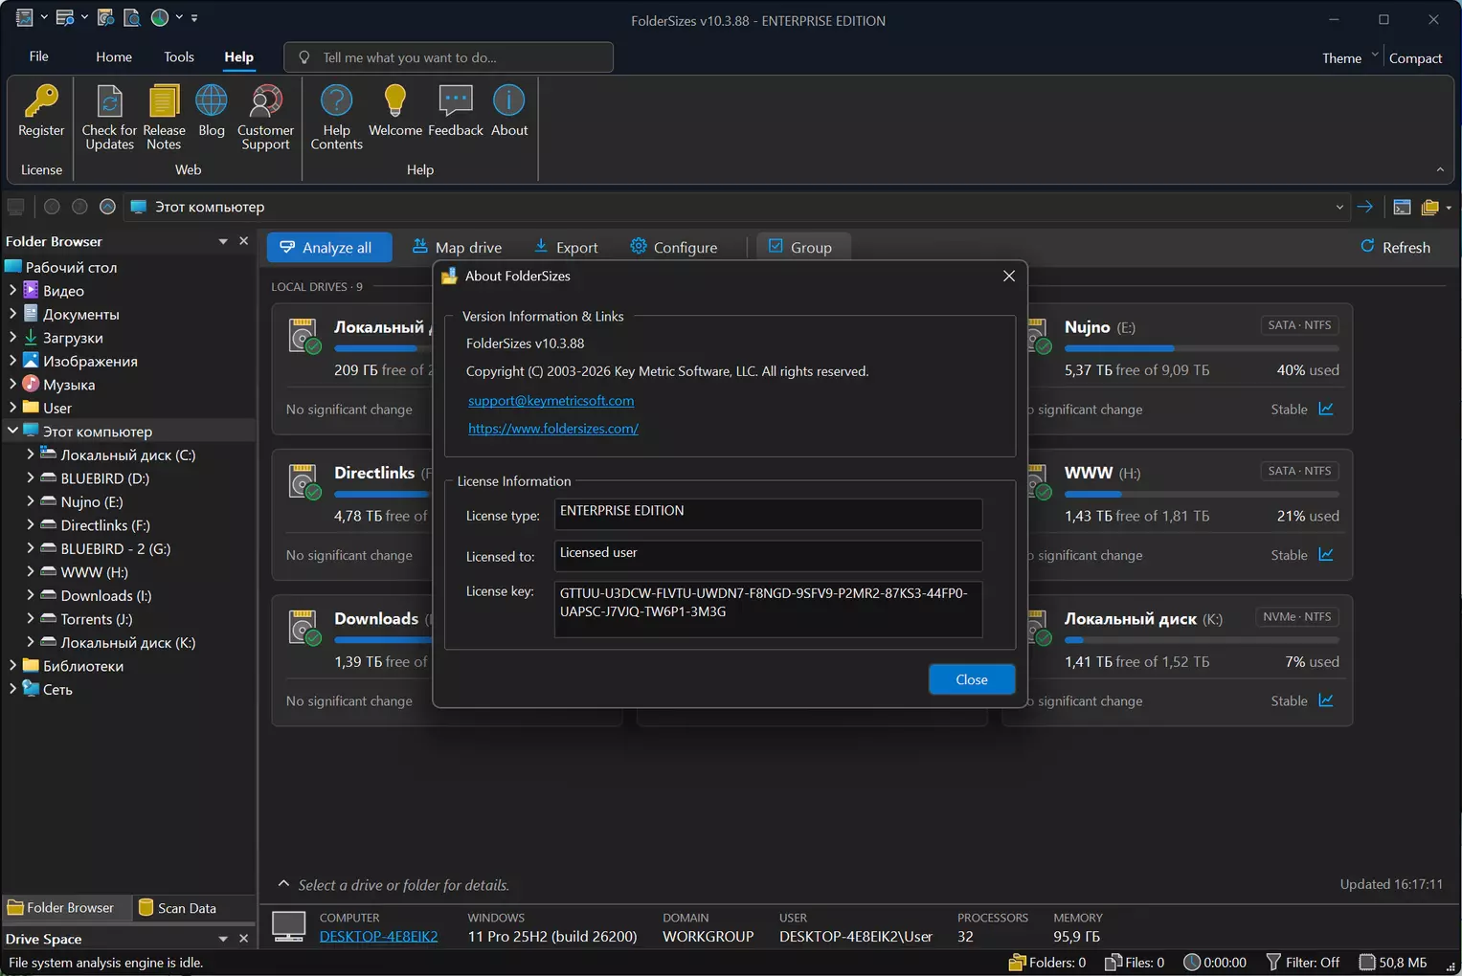
Task: Open the Theme dropdown
Action: (x=1350, y=57)
